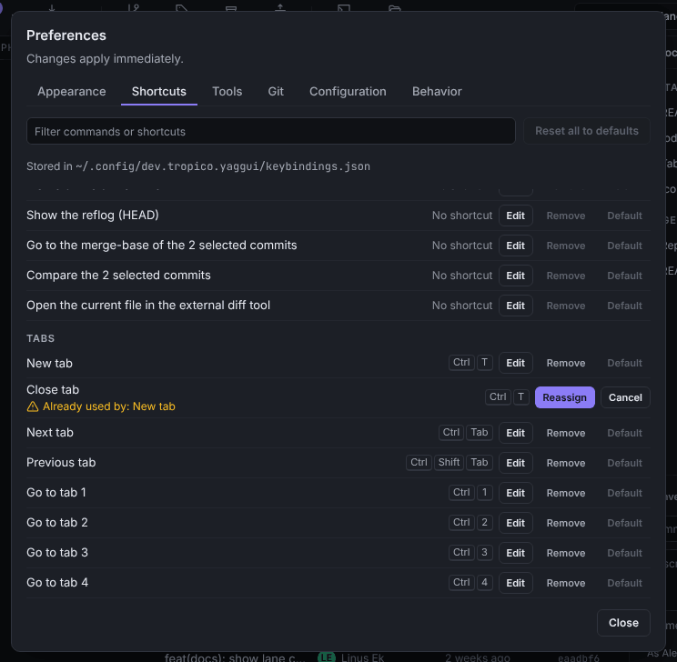Edit shortcut for Compare the 2 selected commits
Image resolution: width=677 pixels, height=662 pixels.
coord(516,276)
